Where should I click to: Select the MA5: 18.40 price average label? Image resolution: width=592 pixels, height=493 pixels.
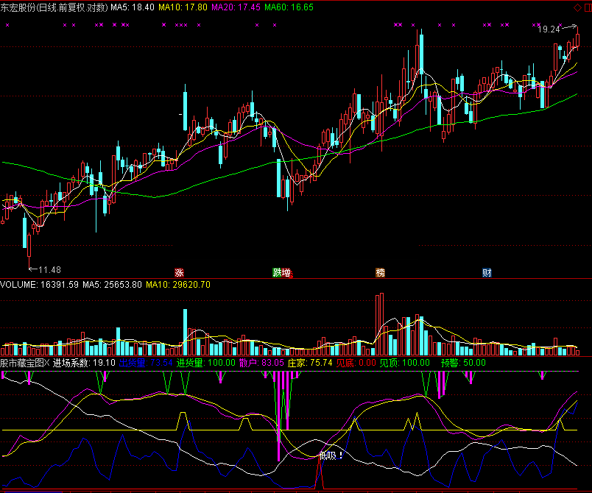click(133, 7)
